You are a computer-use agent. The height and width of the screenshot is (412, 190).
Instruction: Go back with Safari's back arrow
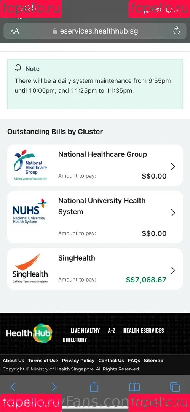13,387
